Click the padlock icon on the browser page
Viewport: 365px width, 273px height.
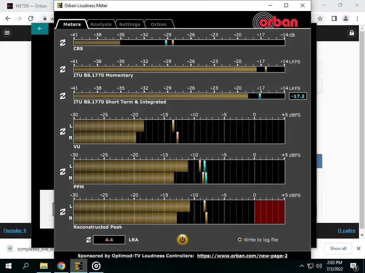click(x=352, y=33)
